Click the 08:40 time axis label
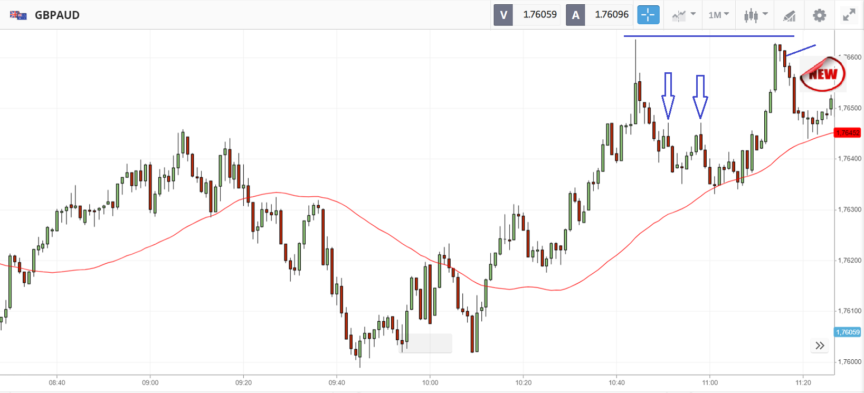Image resolution: width=864 pixels, height=393 pixels. click(57, 382)
